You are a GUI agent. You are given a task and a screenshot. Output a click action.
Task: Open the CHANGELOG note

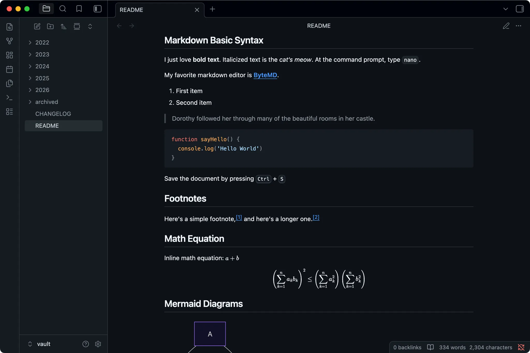pos(64,114)
